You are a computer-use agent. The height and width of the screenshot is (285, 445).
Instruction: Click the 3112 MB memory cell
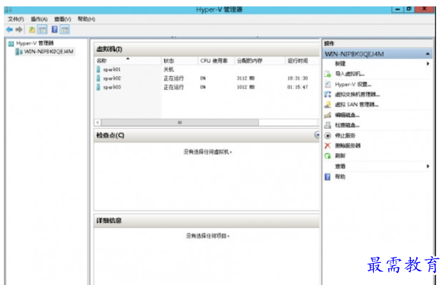point(246,78)
